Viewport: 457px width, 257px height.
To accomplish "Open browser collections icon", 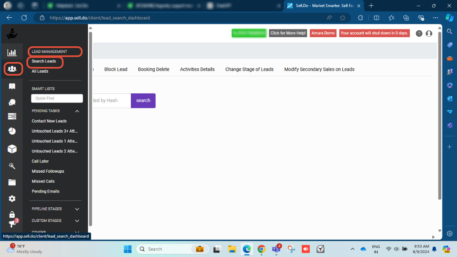I will 406,18.
